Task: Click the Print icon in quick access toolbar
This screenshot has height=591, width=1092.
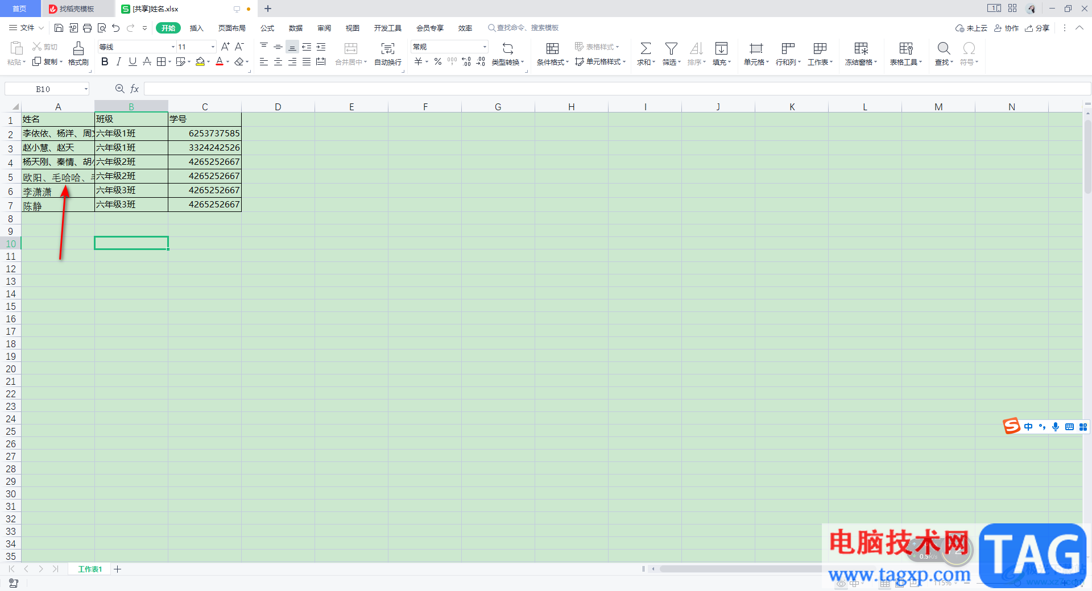Action: pyautogui.click(x=87, y=28)
